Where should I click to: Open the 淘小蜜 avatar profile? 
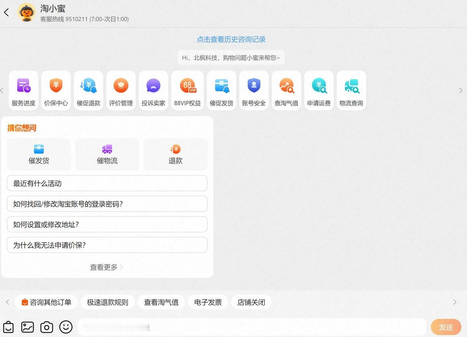[26, 13]
